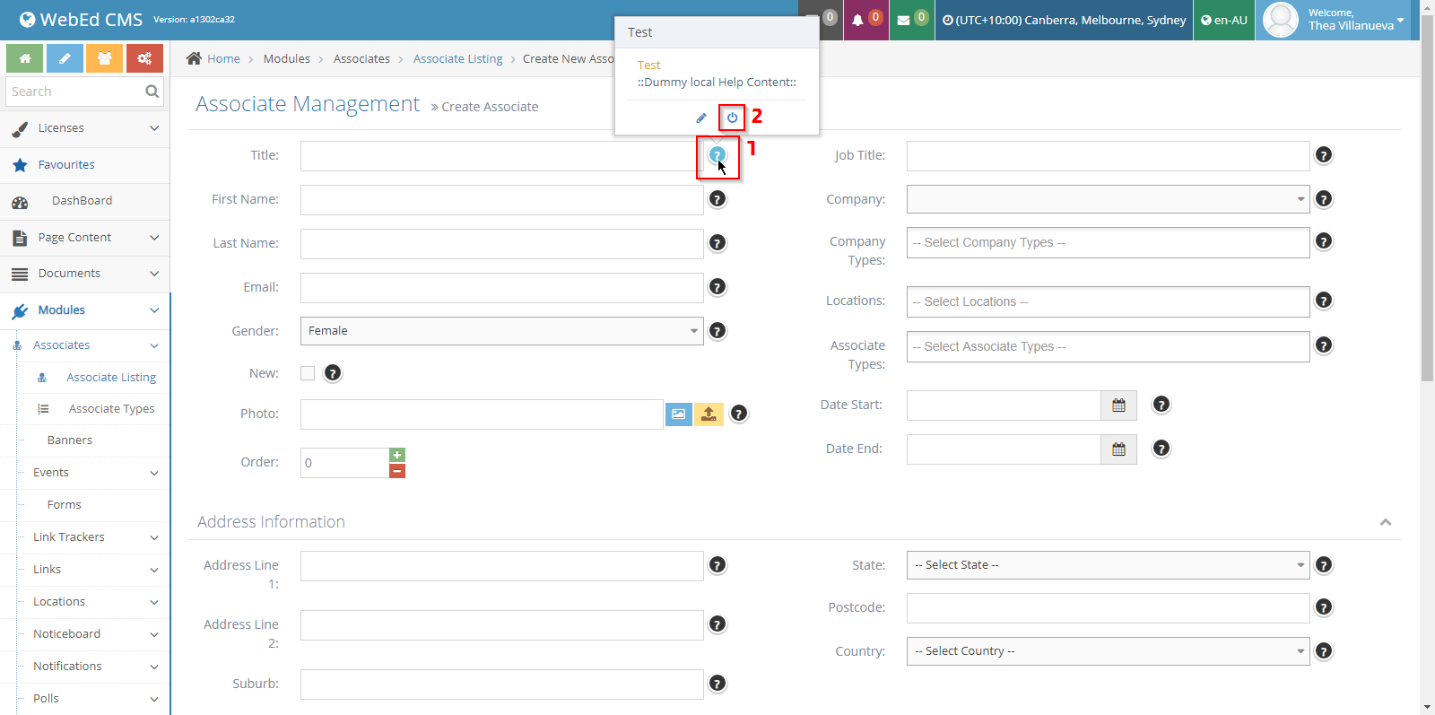Collapse the Address Information section
1435x715 pixels.
[1386, 522]
